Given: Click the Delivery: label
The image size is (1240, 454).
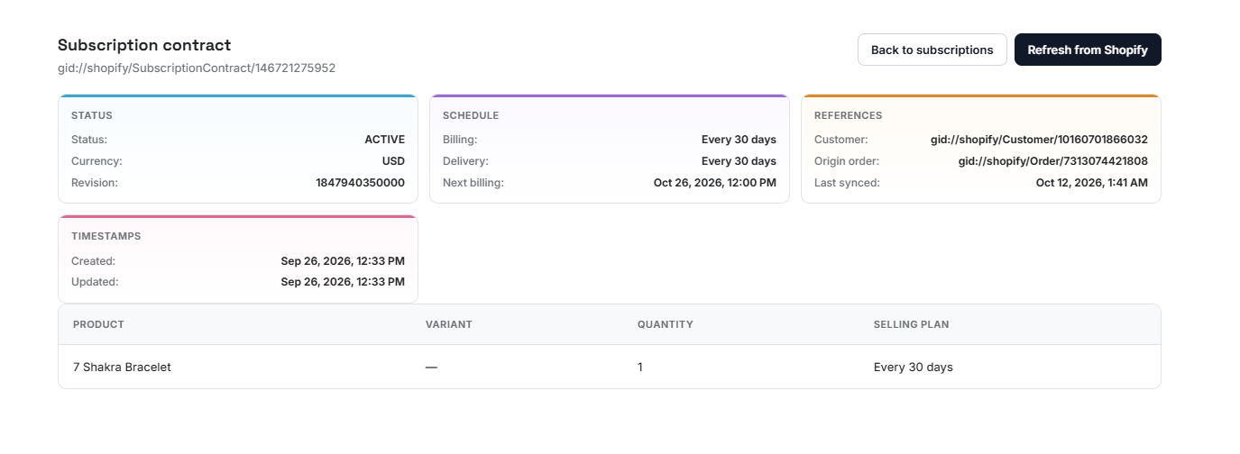Looking at the screenshot, I should coord(465,161).
